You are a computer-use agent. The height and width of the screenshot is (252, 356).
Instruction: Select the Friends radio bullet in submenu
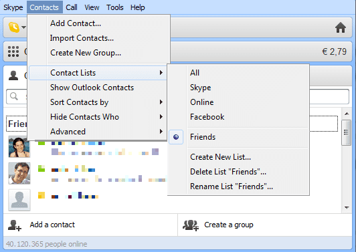pyautogui.click(x=176, y=137)
